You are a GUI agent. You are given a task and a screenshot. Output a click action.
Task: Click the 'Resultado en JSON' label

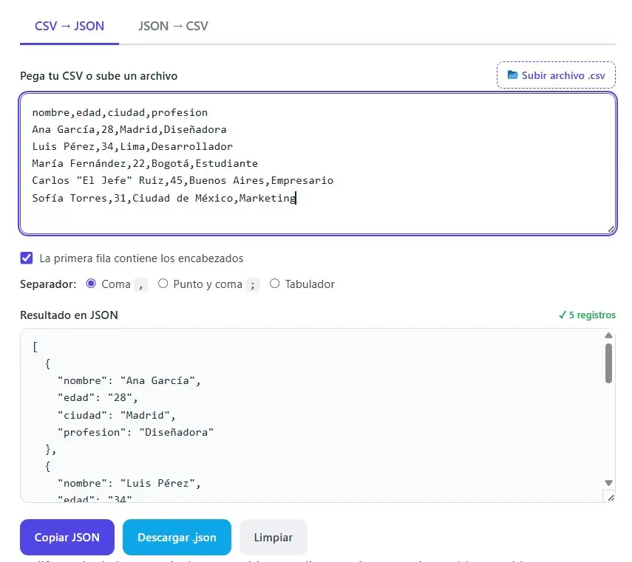[69, 315]
